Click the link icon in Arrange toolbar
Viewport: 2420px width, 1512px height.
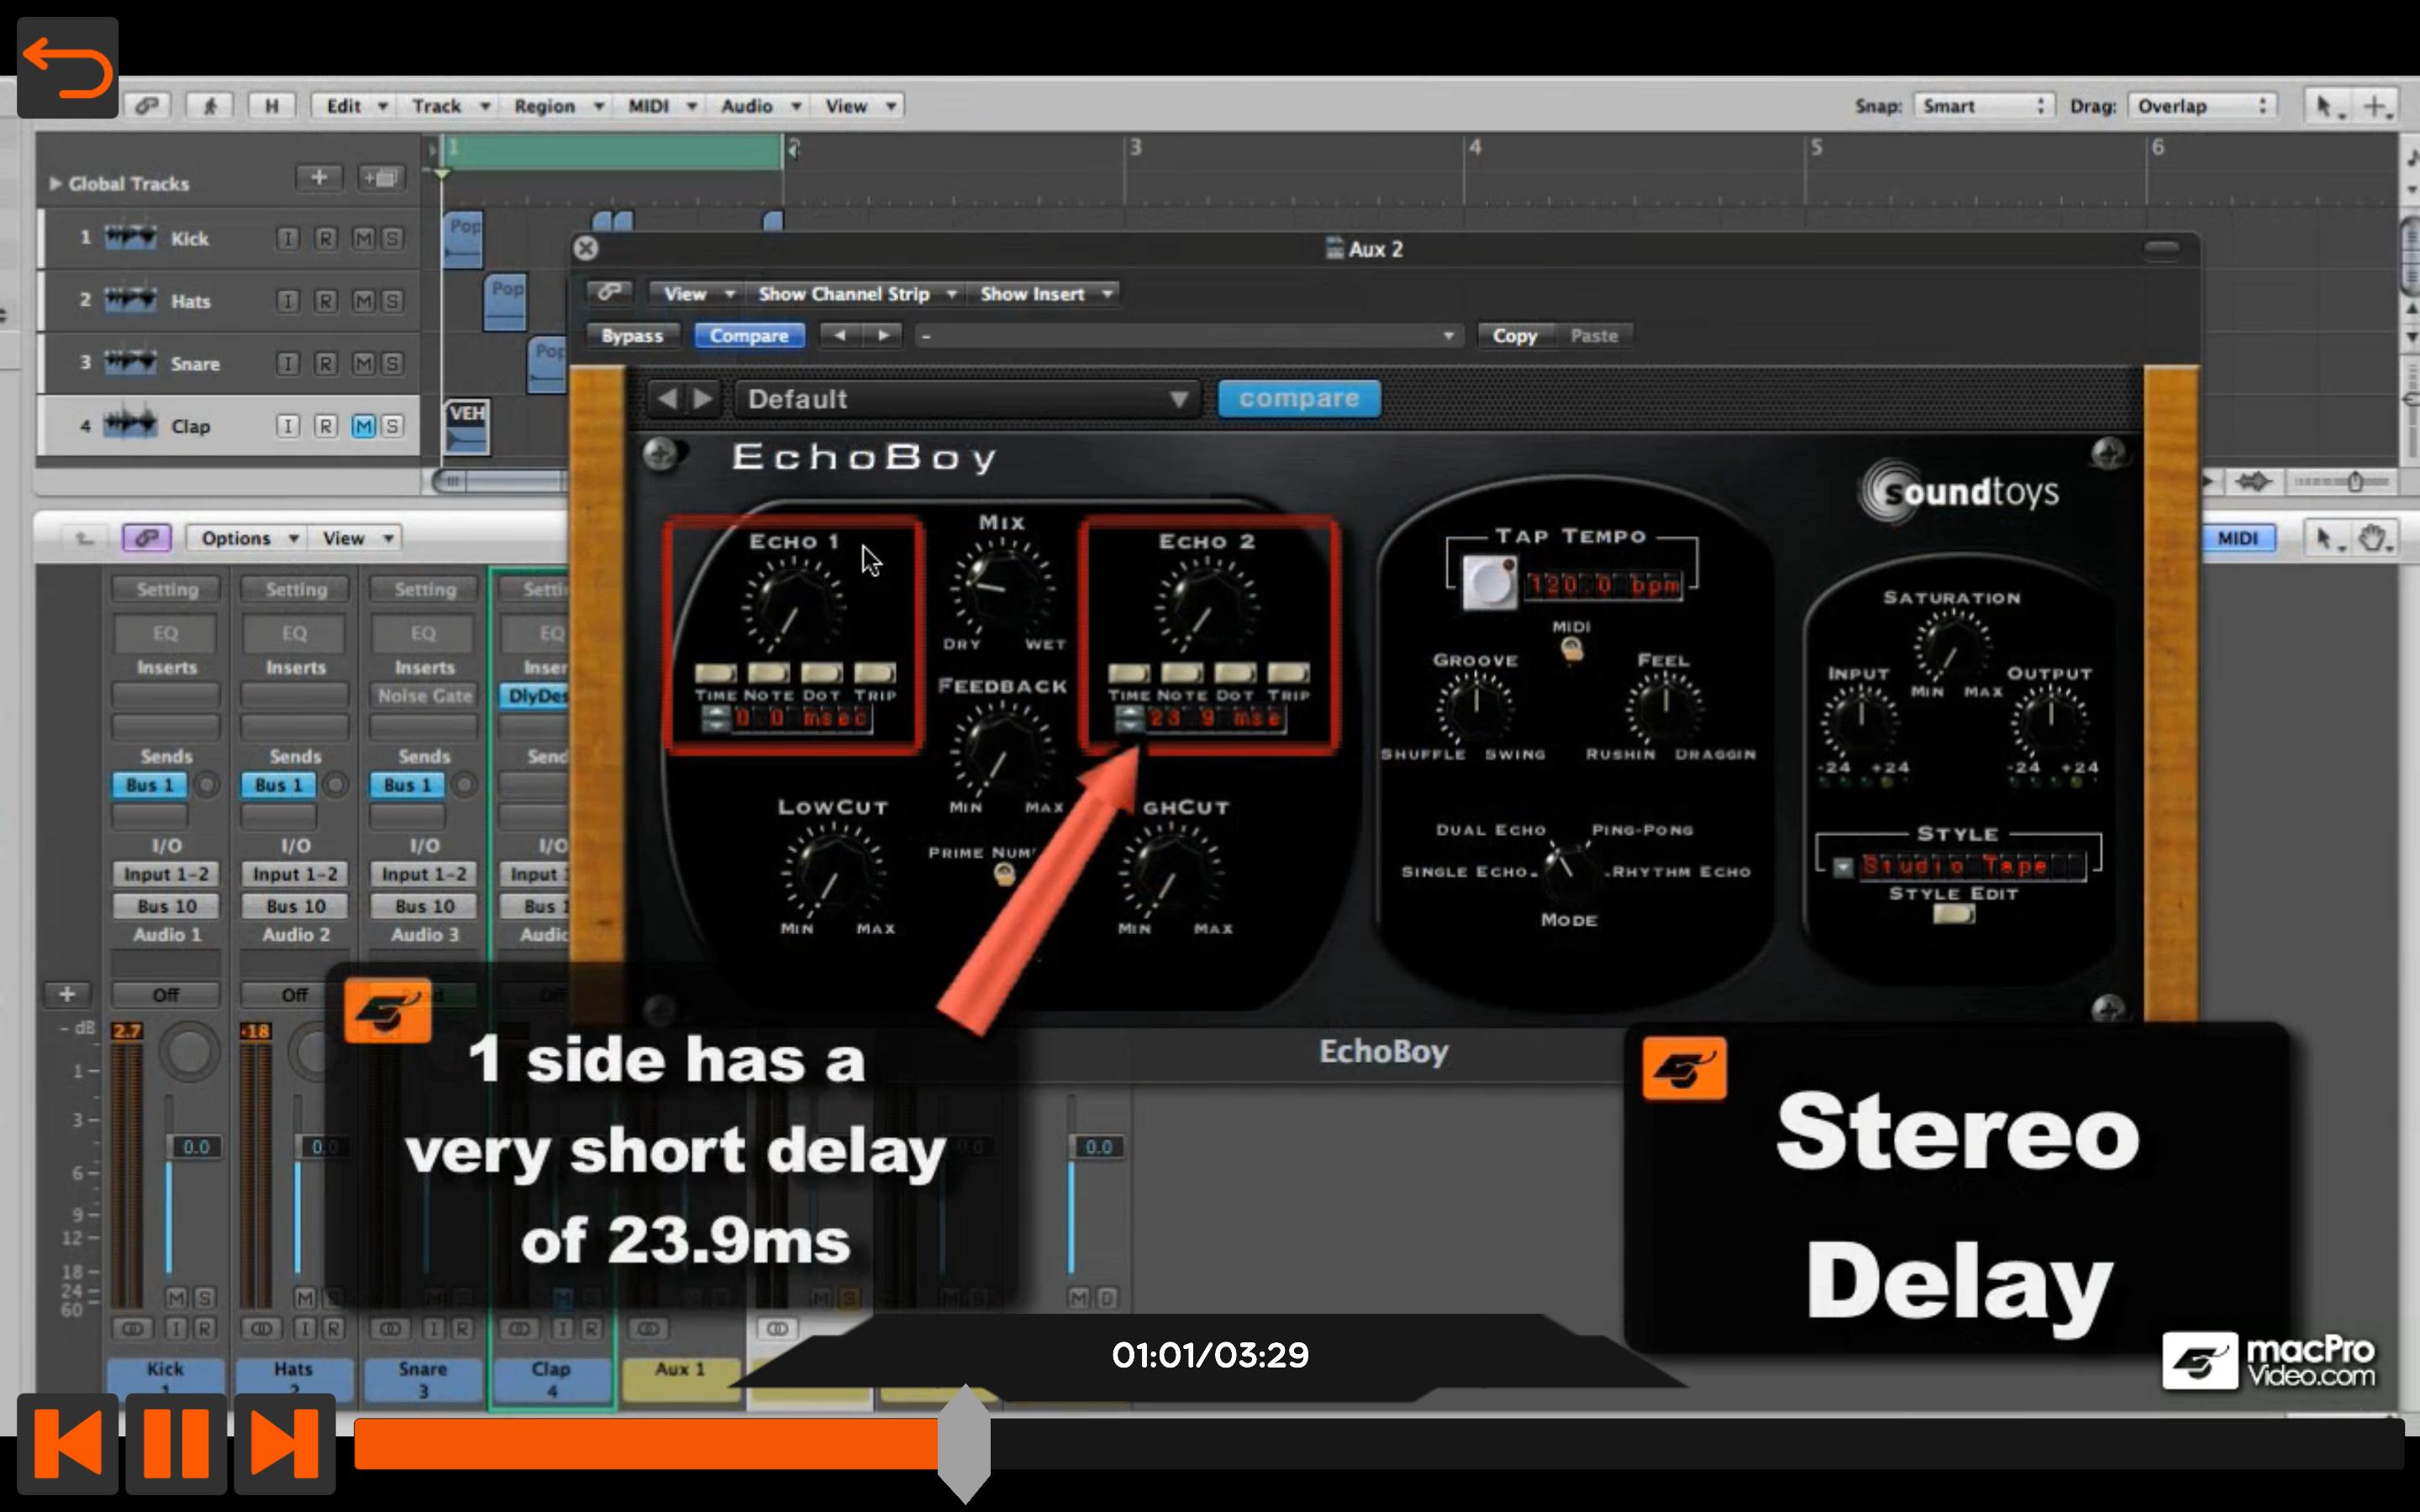tap(147, 105)
